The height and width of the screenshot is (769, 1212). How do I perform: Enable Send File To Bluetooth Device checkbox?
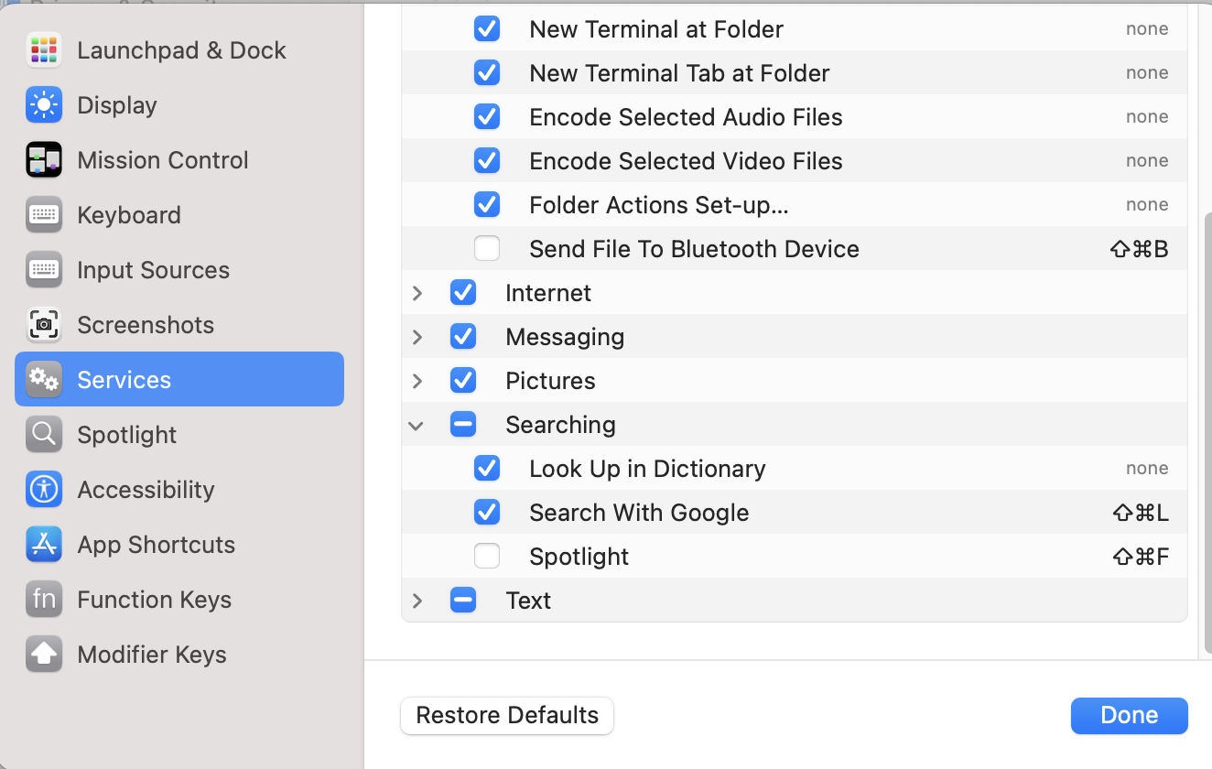coord(487,249)
